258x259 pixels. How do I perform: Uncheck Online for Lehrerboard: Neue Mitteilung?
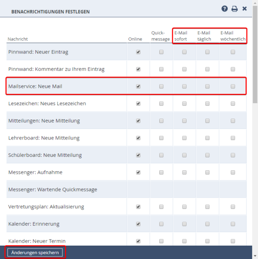click(x=138, y=138)
